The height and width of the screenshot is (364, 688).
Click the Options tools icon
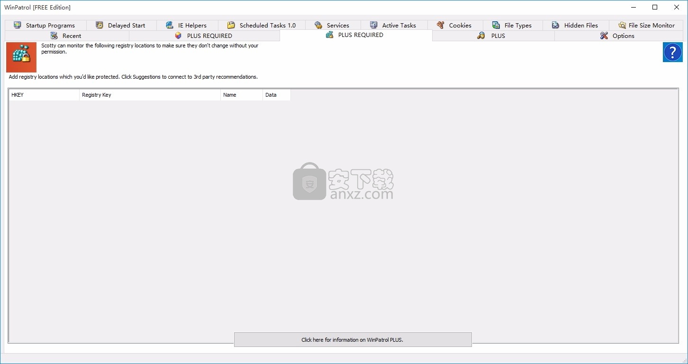[x=604, y=36]
